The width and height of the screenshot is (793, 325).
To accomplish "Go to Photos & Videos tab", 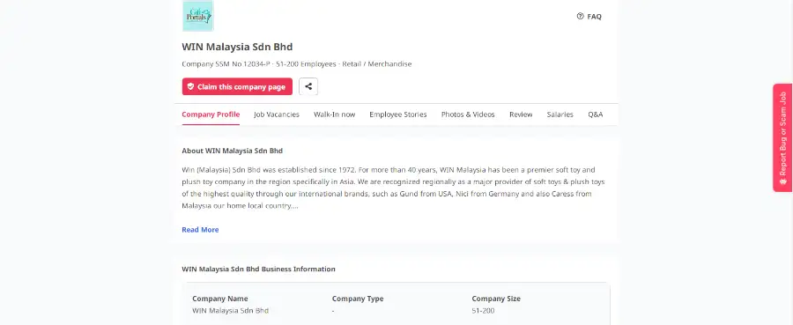I will coord(468,114).
